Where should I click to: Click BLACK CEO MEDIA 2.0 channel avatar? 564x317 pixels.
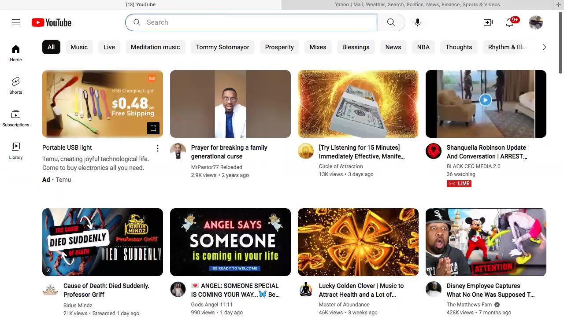pos(434,151)
